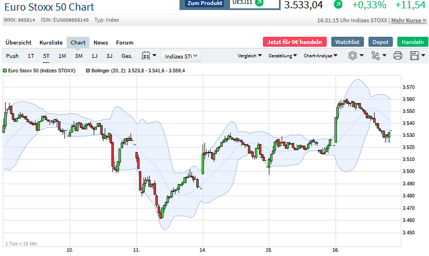Click the share chart icon

[375, 56]
